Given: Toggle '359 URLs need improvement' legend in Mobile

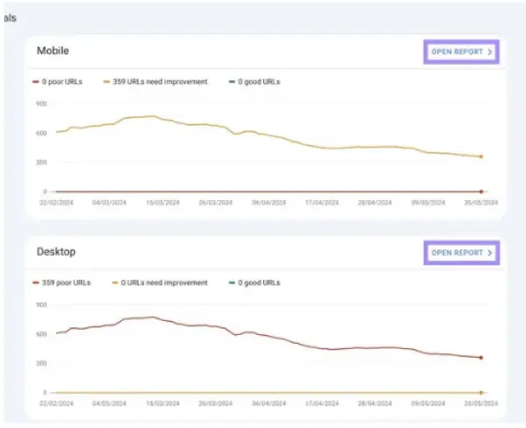Looking at the screenshot, I should point(155,82).
